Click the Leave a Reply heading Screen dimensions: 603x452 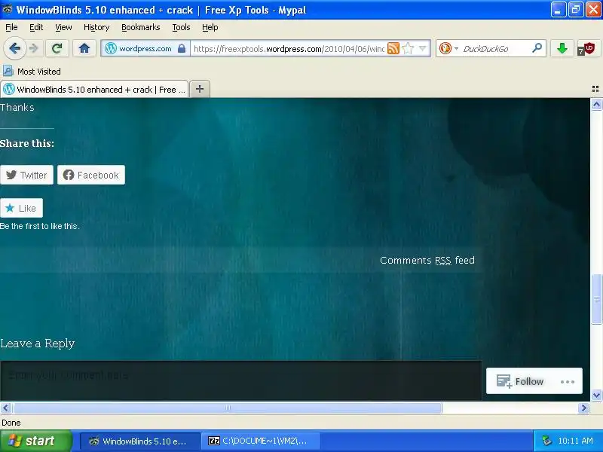[x=37, y=344]
